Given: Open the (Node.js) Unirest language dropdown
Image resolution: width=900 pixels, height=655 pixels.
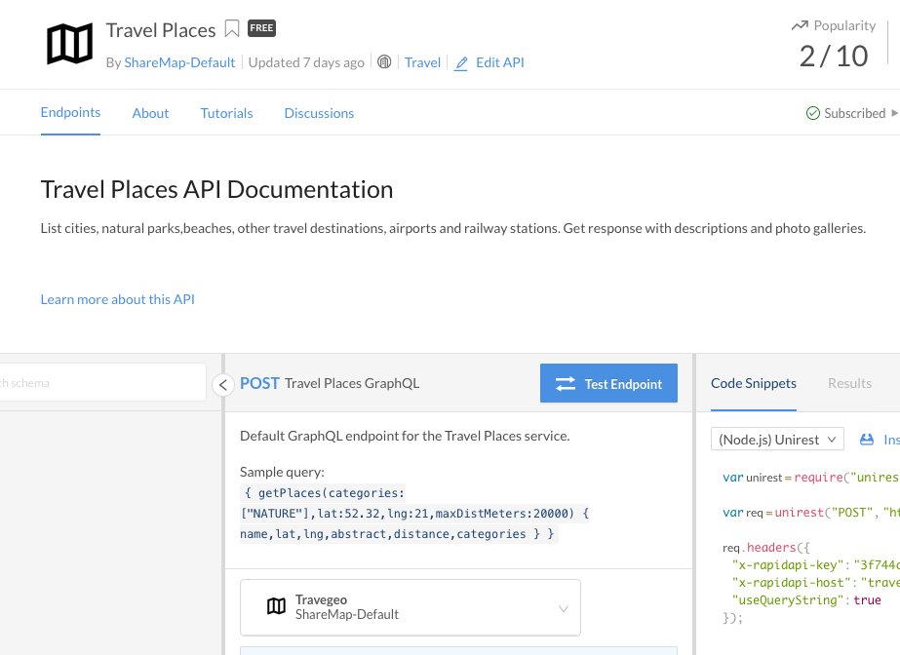Looking at the screenshot, I should tap(777, 440).
